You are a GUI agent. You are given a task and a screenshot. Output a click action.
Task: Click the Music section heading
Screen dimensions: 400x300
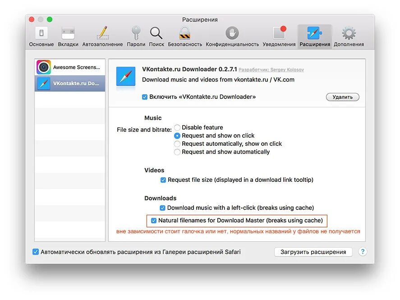153,118
